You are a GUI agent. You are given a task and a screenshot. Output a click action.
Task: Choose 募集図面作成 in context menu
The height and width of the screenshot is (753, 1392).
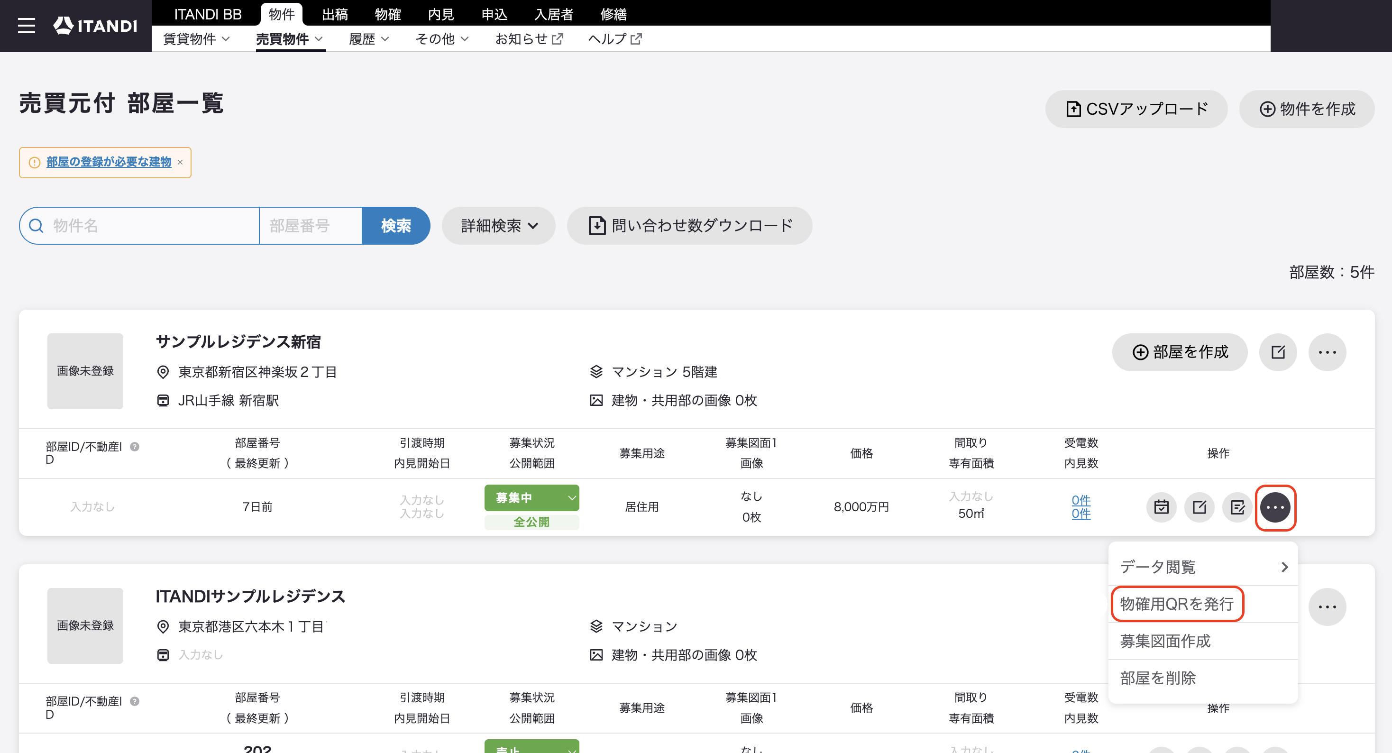pos(1203,641)
